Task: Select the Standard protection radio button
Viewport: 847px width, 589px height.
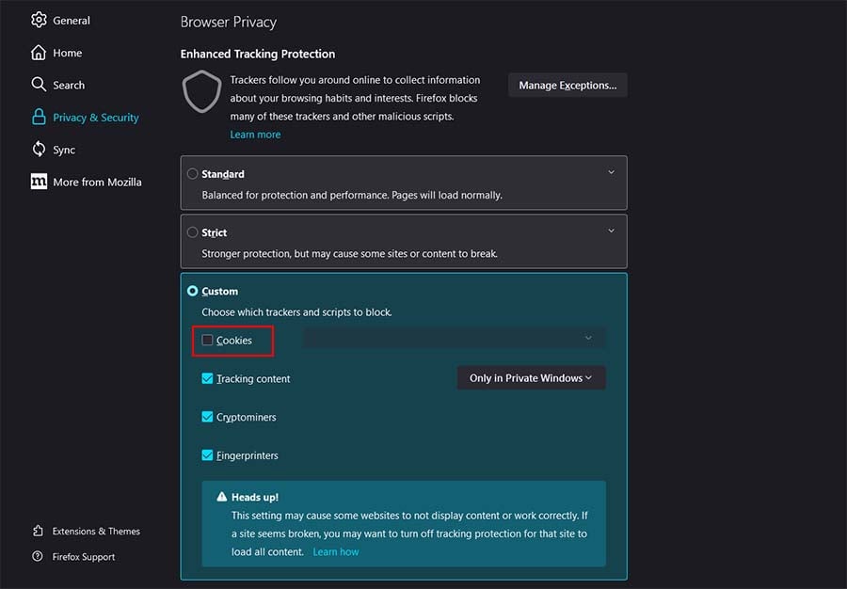Action: 193,174
